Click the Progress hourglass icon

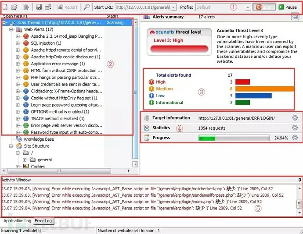(147, 138)
